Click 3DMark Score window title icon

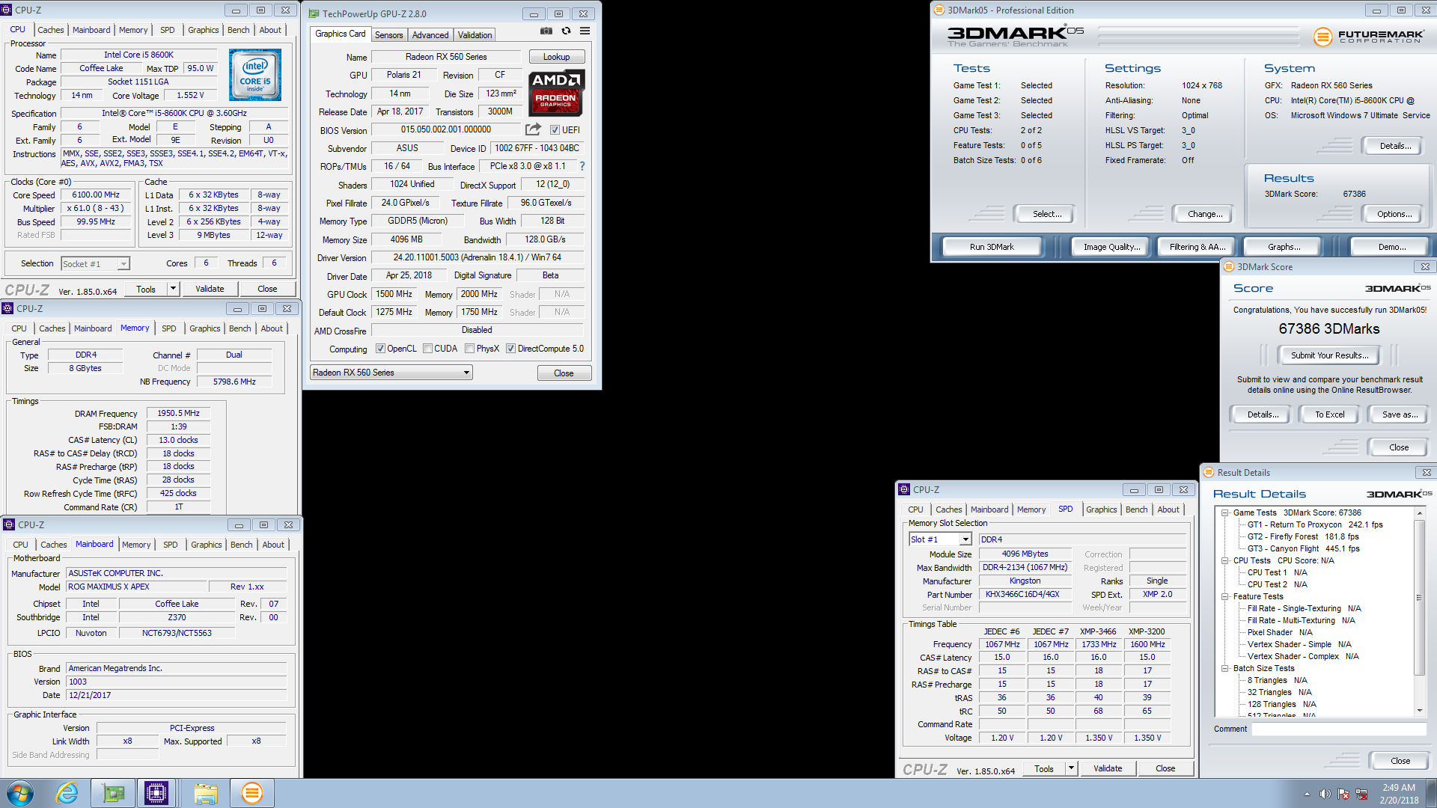pyautogui.click(x=1228, y=266)
